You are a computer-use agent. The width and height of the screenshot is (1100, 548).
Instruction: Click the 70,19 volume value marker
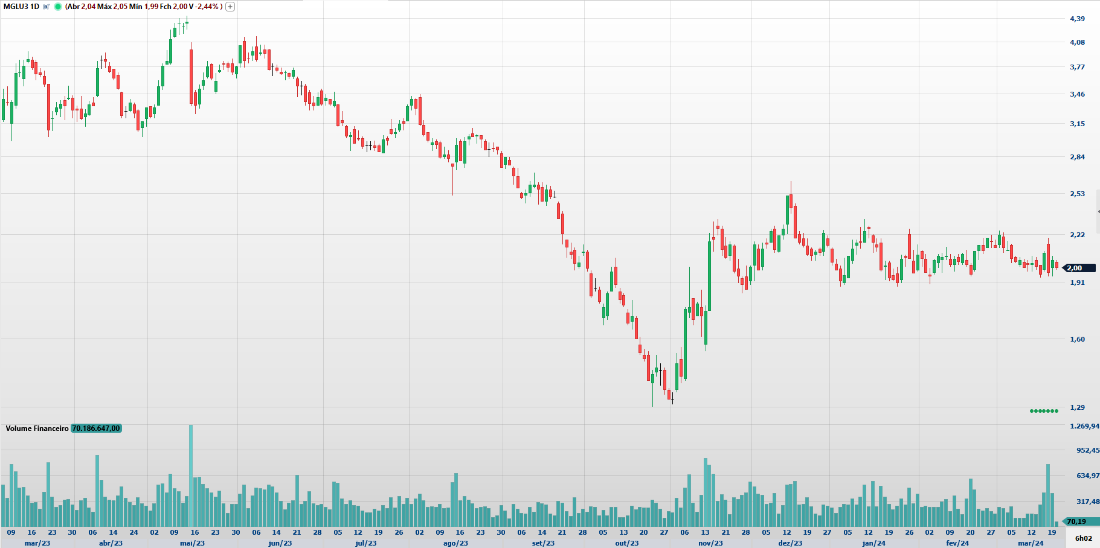tap(1078, 521)
